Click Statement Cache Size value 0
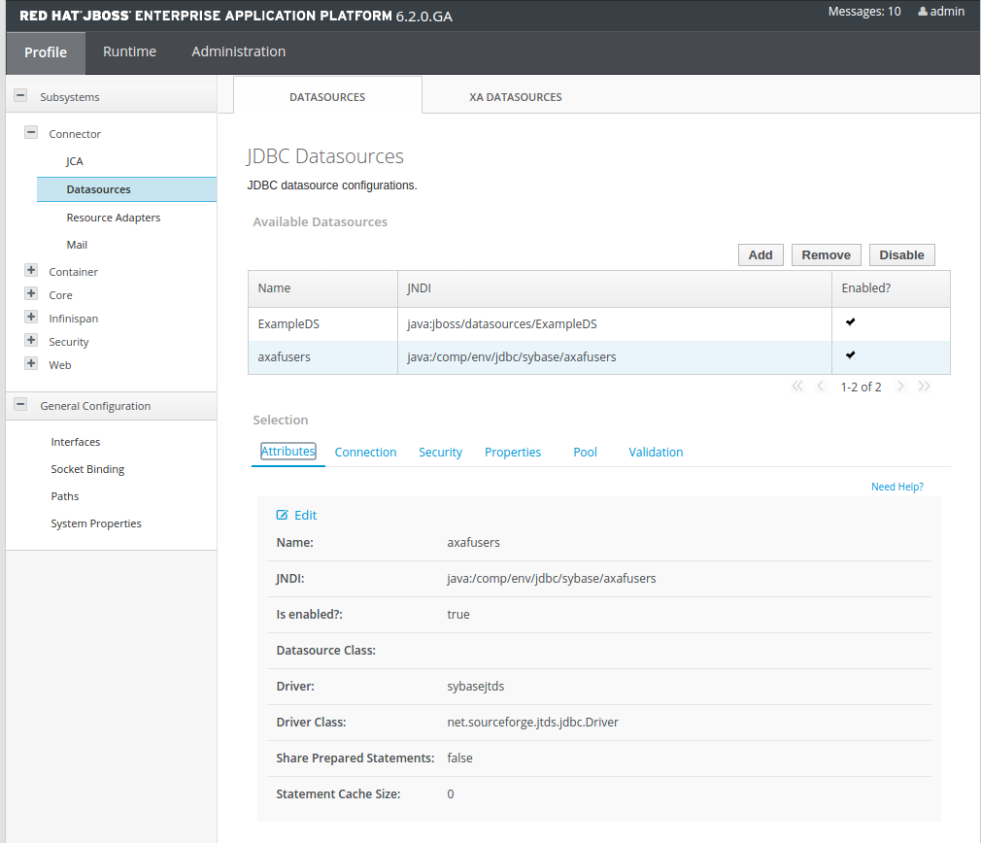 pos(451,794)
